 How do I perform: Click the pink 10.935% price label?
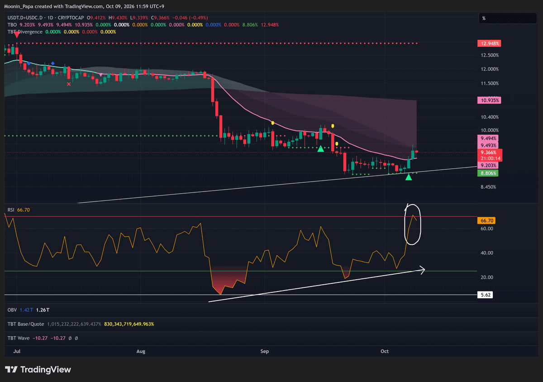489,100
